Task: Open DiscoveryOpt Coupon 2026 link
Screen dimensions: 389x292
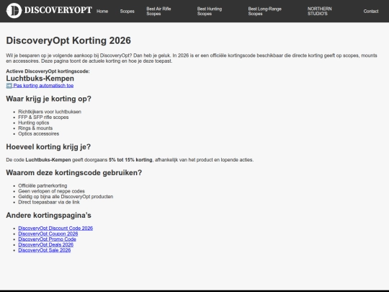Action: [x=48, y=234]
